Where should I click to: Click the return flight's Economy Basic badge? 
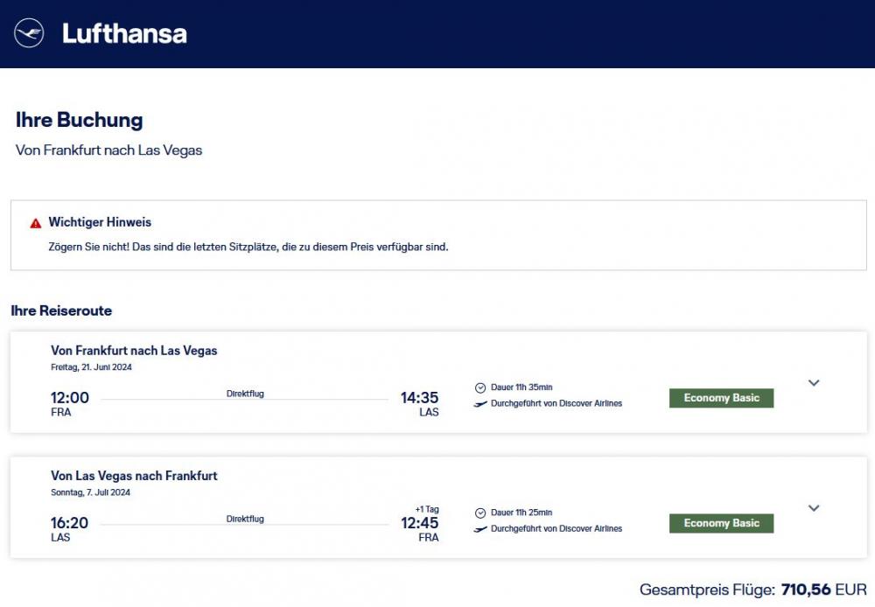(x=721, y=523)
